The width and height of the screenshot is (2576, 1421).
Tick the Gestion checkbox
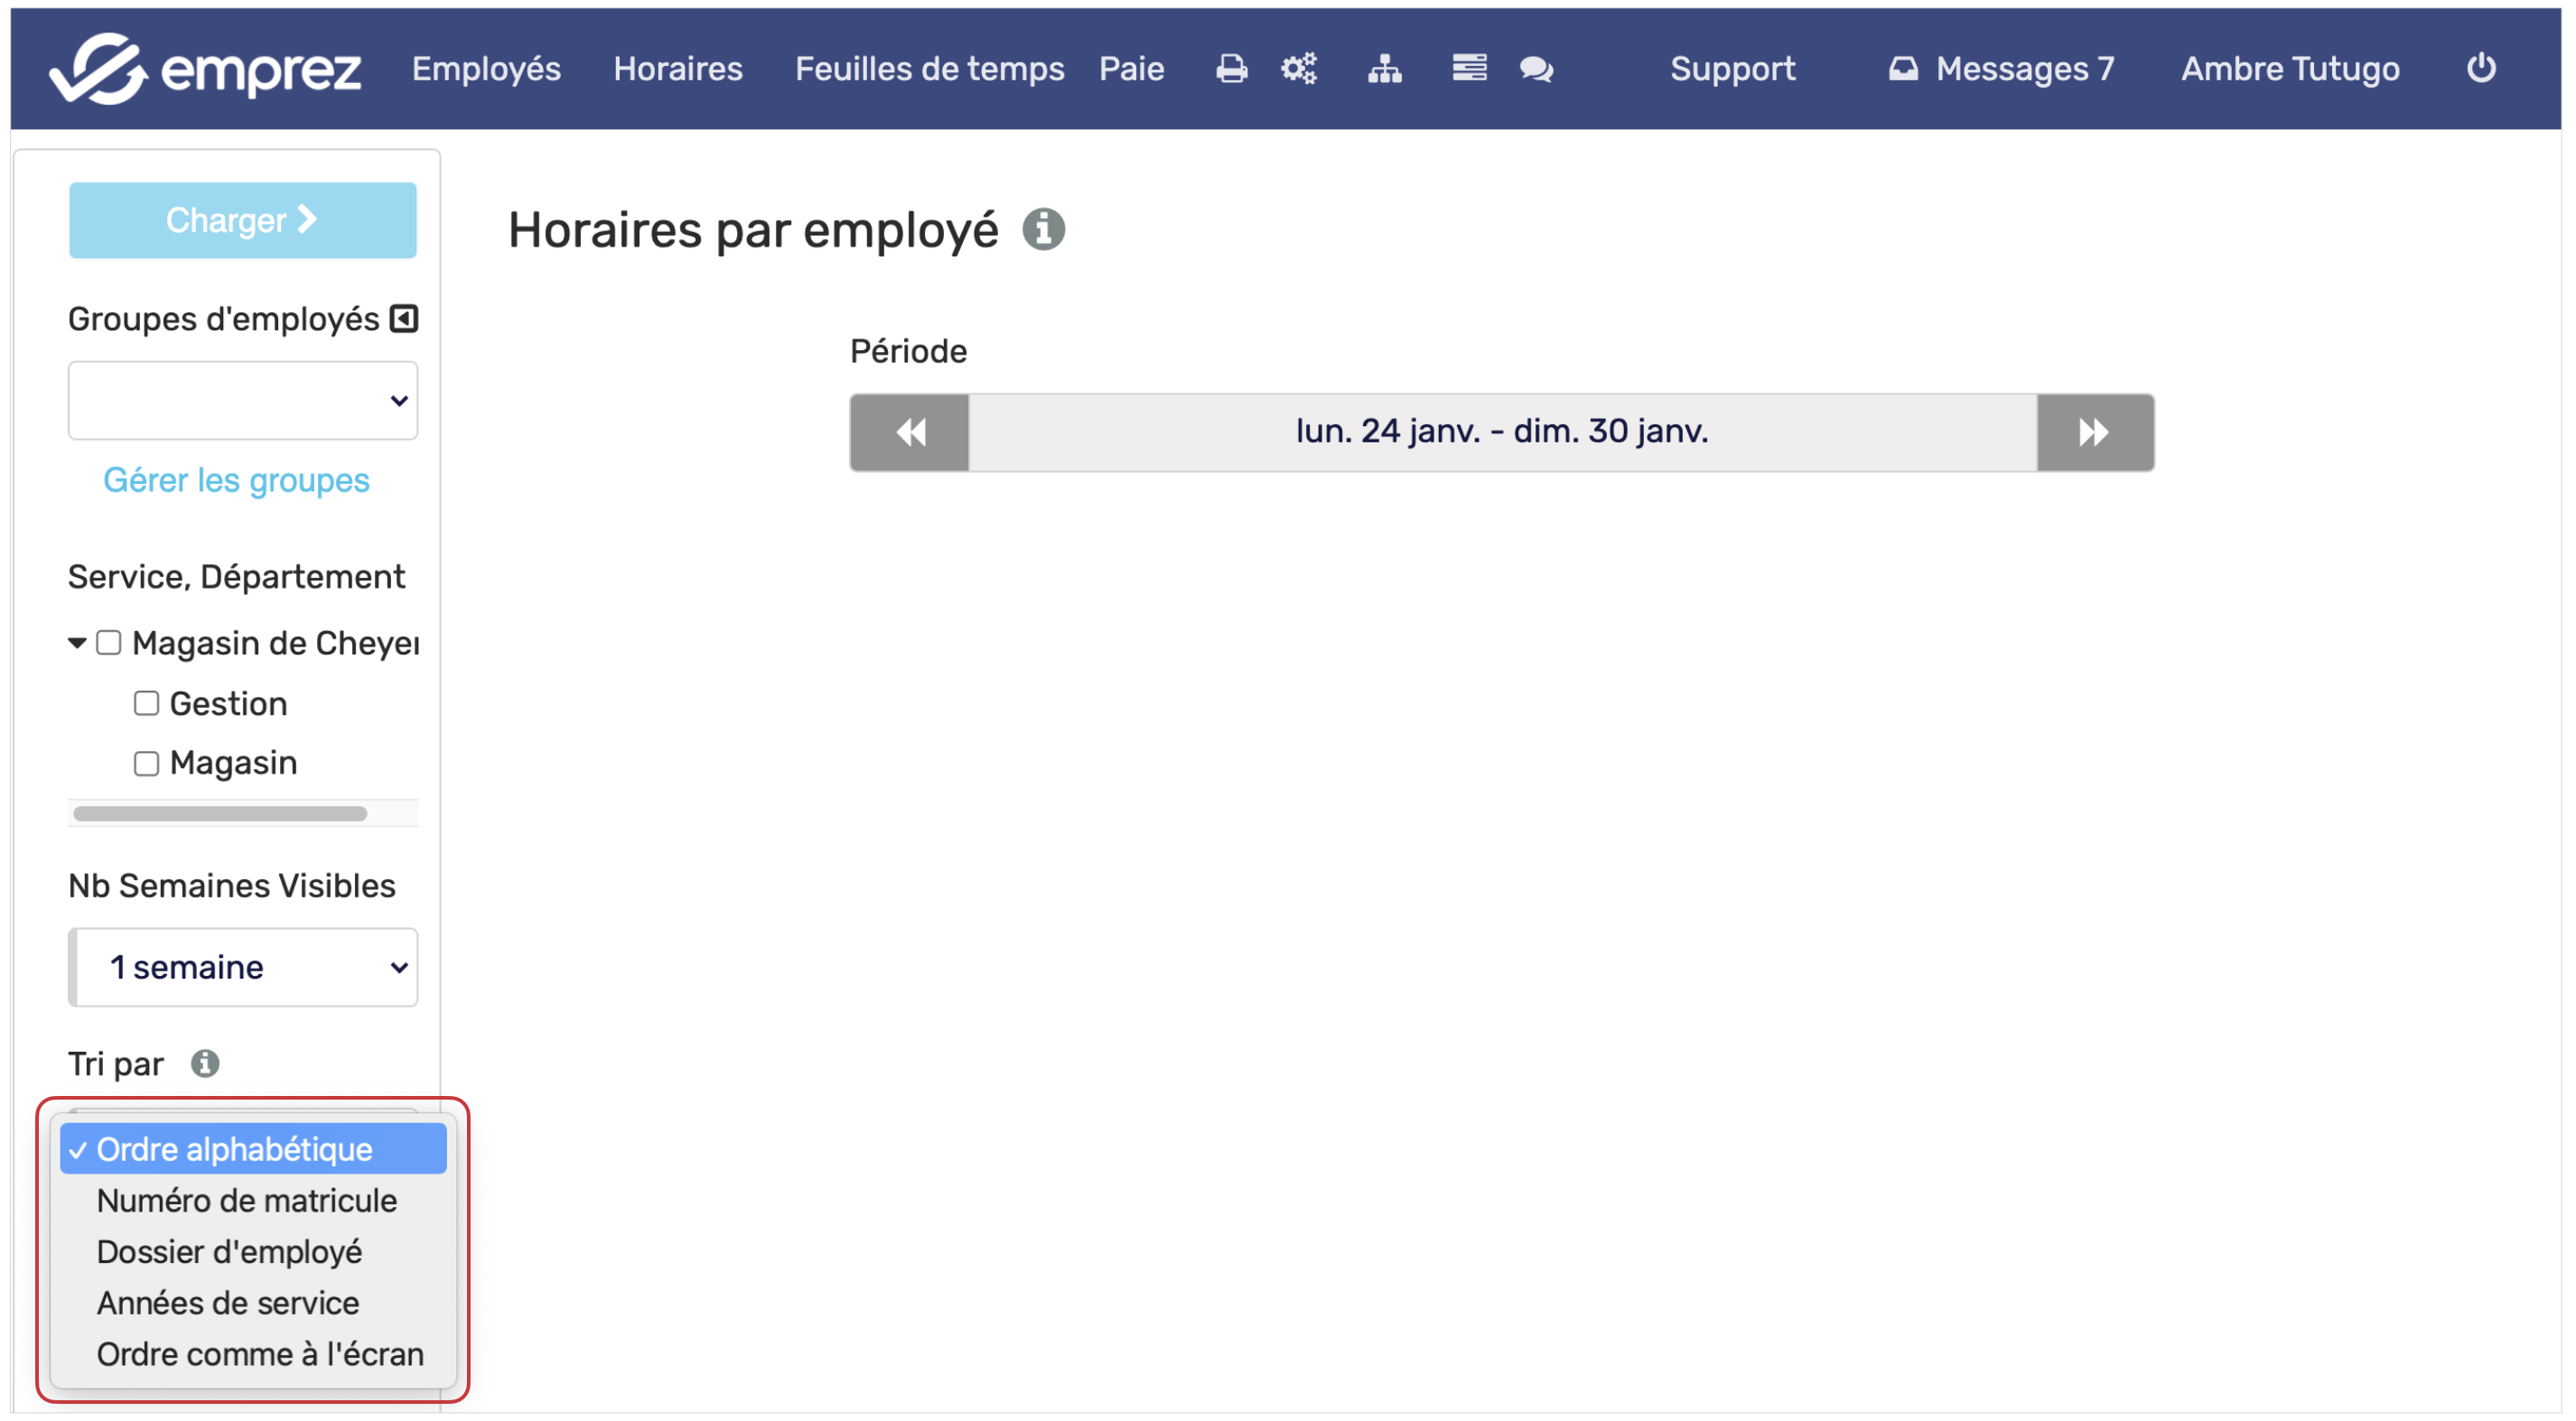pyautogui.click(x=146, y=703)
